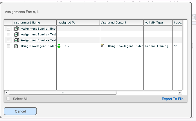Click the stacked content icon in Assigned Content

point(103,46)
